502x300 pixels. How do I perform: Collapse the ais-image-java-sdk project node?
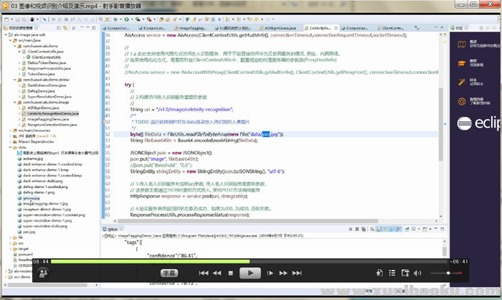tap(6, 34)
